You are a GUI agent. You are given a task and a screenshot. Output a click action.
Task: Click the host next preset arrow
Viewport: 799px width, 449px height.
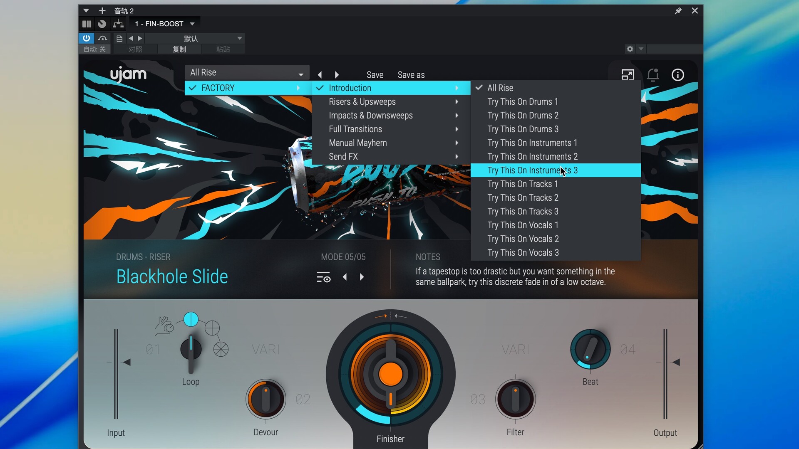(x=140, y=38)
